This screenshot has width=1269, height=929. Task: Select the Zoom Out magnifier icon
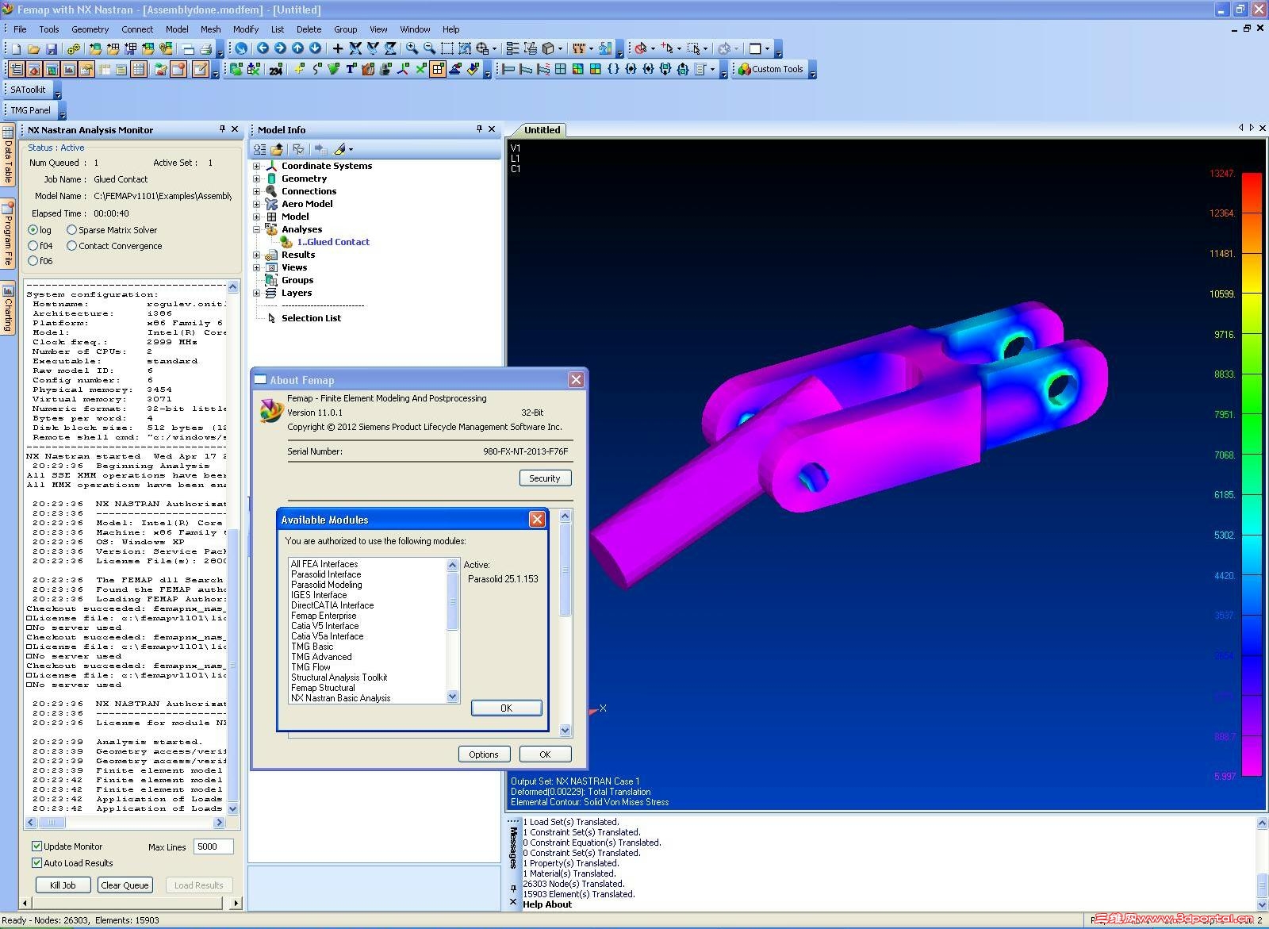tap(429, 48)
